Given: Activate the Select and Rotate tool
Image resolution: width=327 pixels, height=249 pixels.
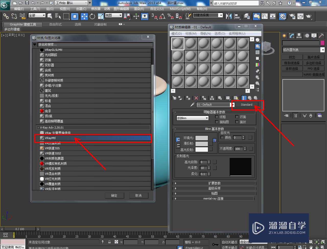Looking at the screenshot, I should tap(92, 16).
